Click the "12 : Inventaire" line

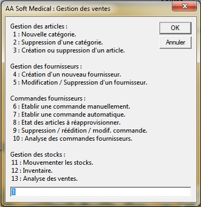(x=32, y=171)
